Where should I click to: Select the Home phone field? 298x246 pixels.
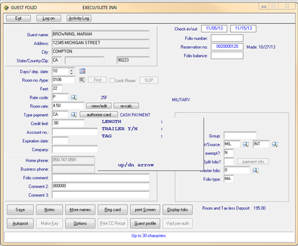[x=73, y=161]
